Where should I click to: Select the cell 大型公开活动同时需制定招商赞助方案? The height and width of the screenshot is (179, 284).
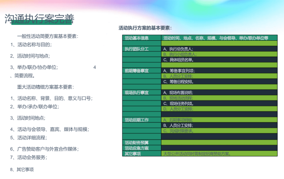(x=219, y=154)
